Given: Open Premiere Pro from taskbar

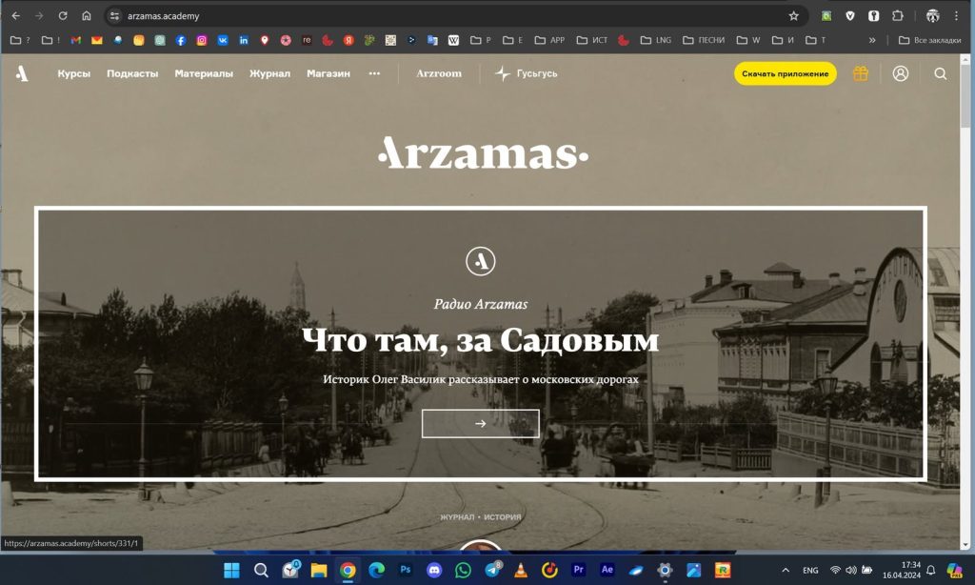Looking at the screenshot, I should coord(578,570).
